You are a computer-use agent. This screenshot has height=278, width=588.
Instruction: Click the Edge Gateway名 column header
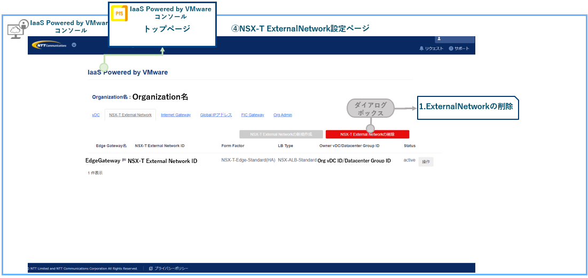click(x=112, y=146)
